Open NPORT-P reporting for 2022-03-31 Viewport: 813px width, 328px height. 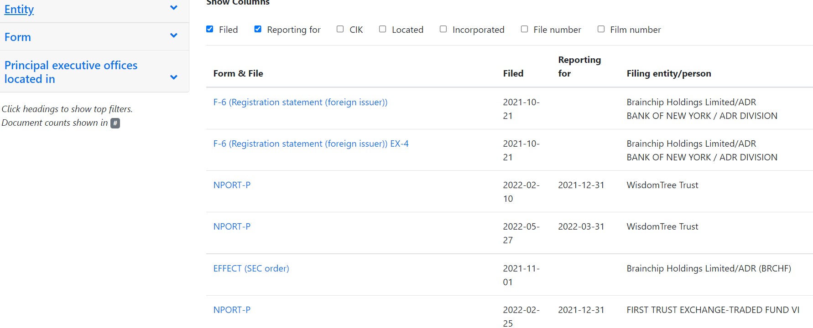tap(232, 227)
